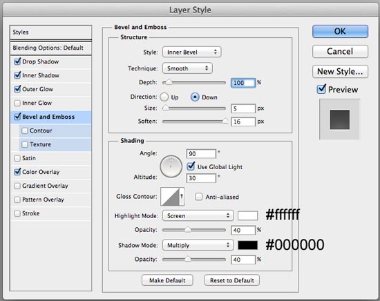Image resolution: width=380 pixels, height=301 pixels.
Task: Open Drop Shadow settings by its label
Action: pos(41,61)
